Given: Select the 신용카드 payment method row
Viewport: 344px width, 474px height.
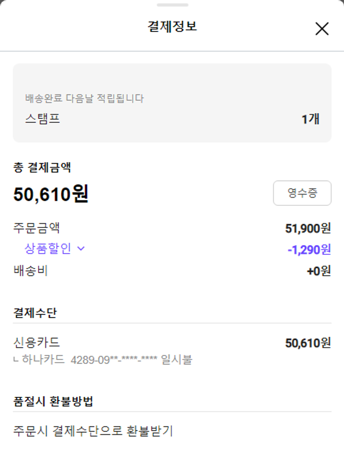Looking at the screenshot, I should pyautogui.click(x=37, y=342).
